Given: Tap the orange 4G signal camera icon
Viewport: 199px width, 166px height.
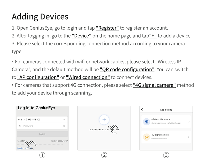Looking at the screenshot, I should point(146,137).
